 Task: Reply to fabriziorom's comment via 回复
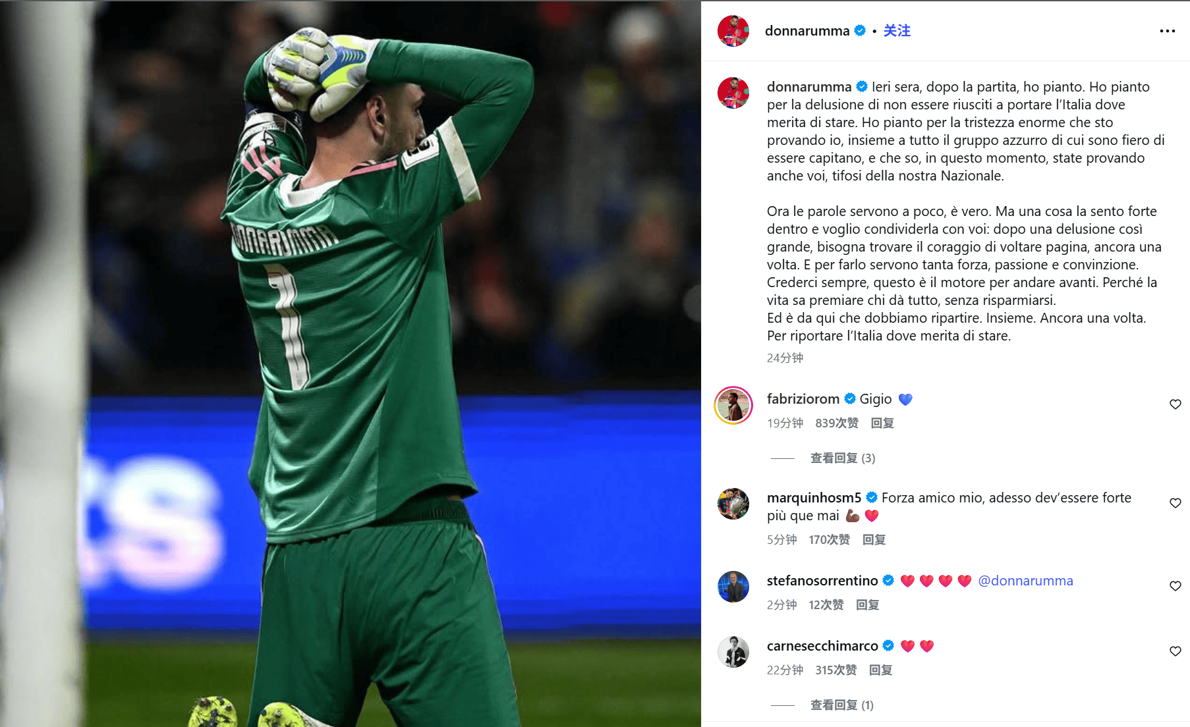[x=882, y=423]
